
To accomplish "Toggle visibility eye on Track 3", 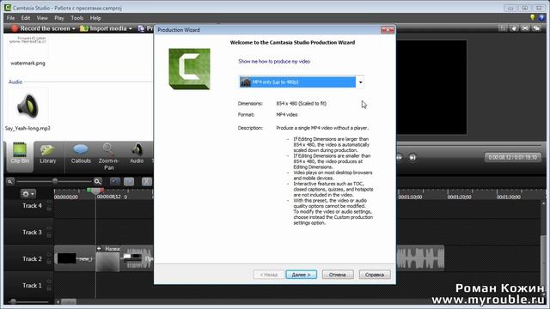I will 49,229.
